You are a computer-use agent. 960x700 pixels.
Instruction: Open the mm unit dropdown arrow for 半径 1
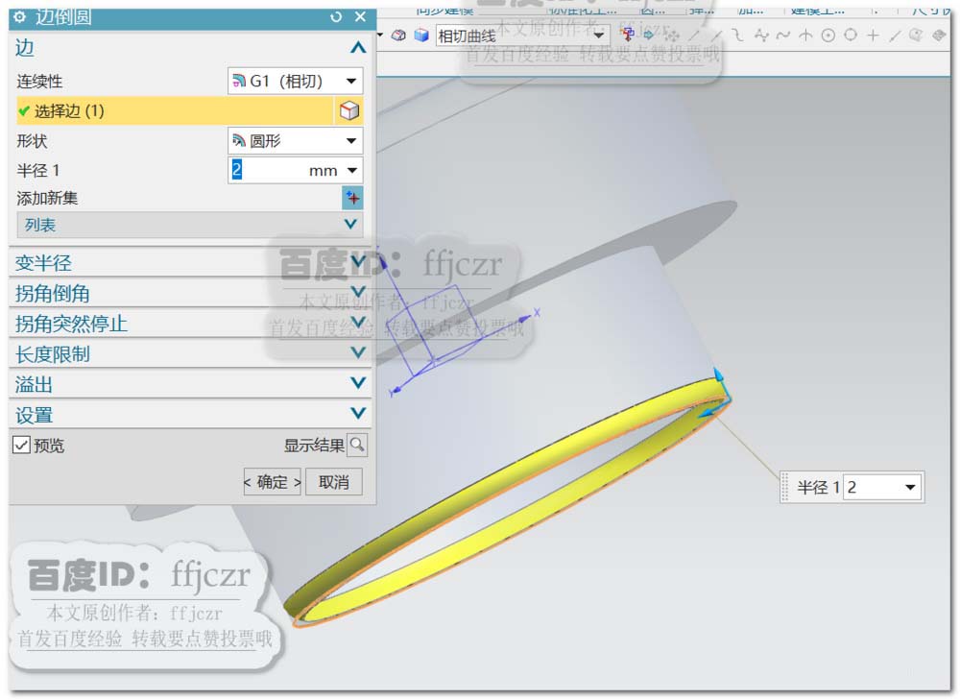coord(352,170)
